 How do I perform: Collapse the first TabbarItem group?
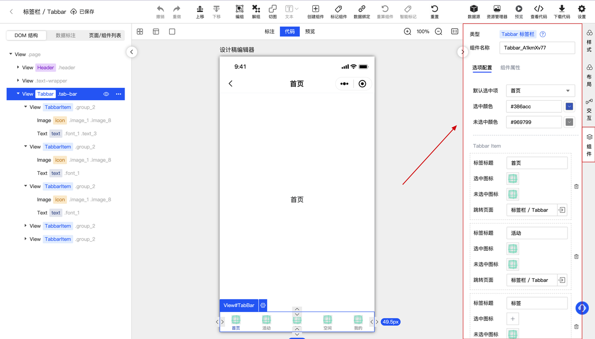point(26,107)
